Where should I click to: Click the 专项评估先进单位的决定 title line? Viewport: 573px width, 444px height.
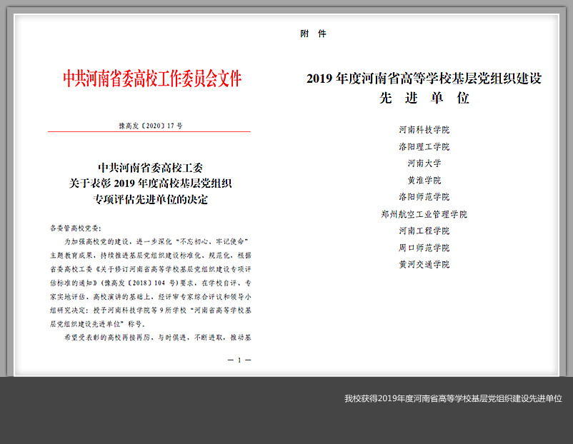coord(150,199)
